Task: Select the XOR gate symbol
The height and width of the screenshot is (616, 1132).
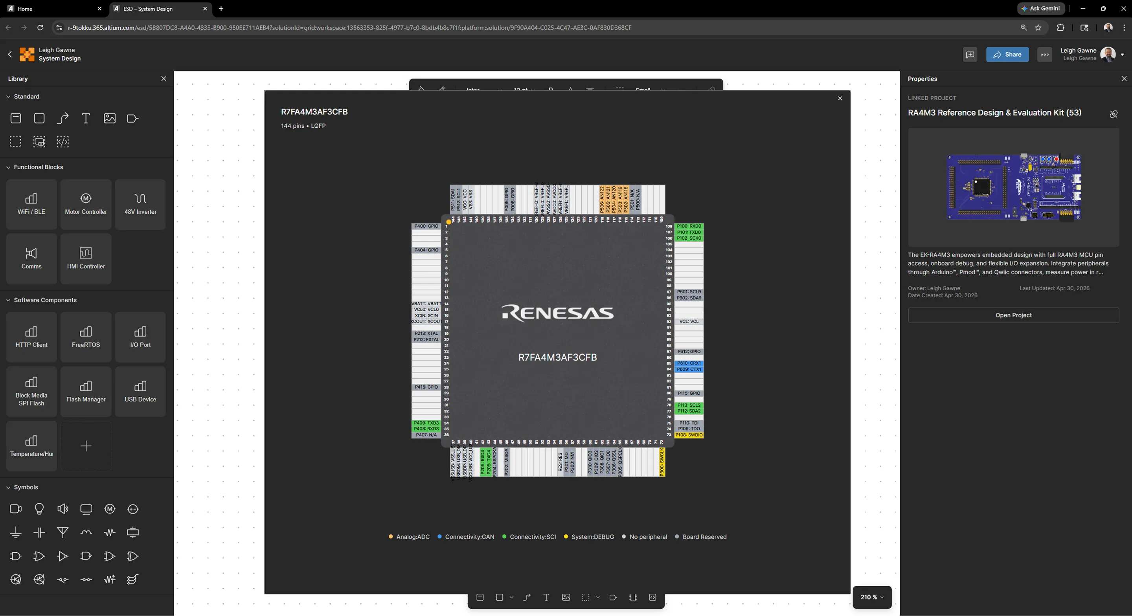Action: (133, 556)
